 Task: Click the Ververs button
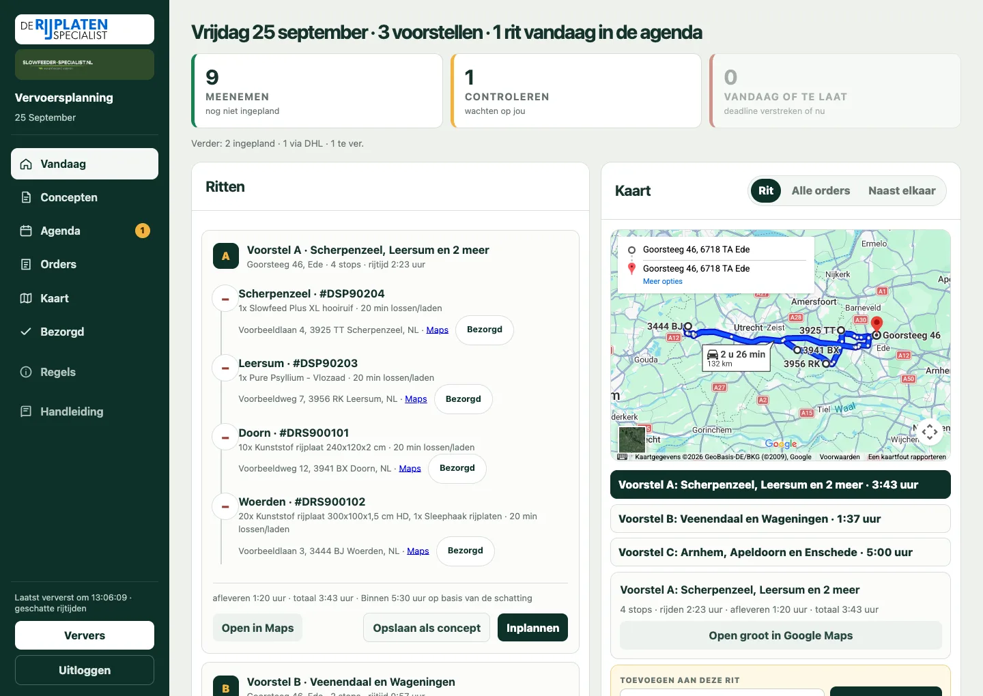point(85,635)
